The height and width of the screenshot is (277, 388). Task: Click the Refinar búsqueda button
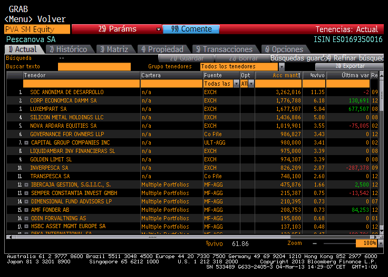[356, 58]
